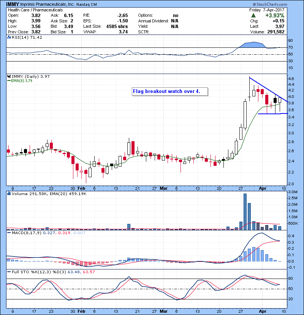Click the SCTR label

point(144,32)
